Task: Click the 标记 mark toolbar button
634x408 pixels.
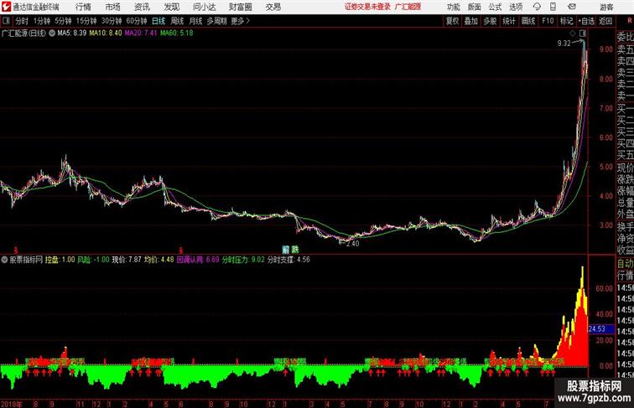Action: 566,21
